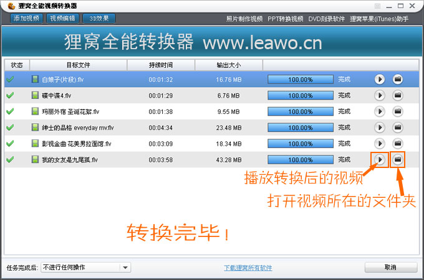Maximize the 狸窝全能视频转换器 window
This screenshot has height=280, width=424.
[x=400, y=6]
